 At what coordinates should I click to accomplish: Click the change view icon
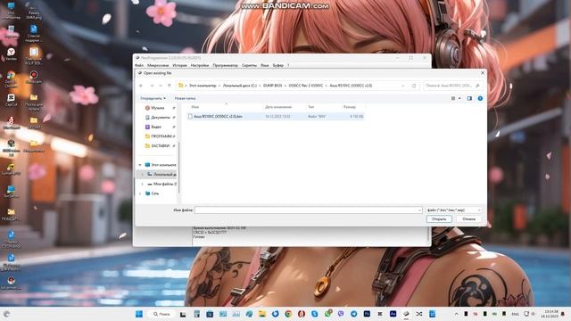(x=453, y=98)
